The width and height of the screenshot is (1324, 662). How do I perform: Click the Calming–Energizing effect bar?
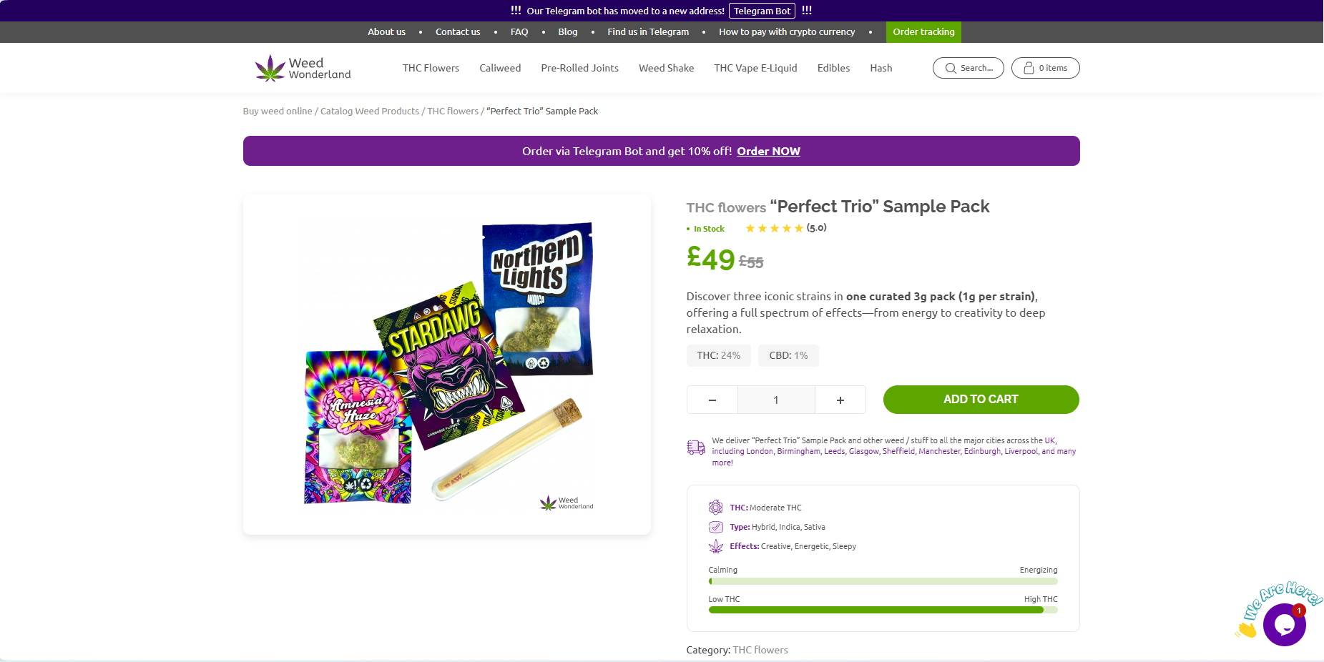[x=883, y=581]
